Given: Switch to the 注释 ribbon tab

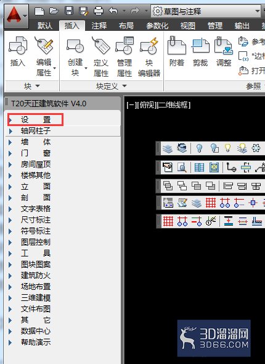Looking at the screenshot, I should [x=99, y=25].
